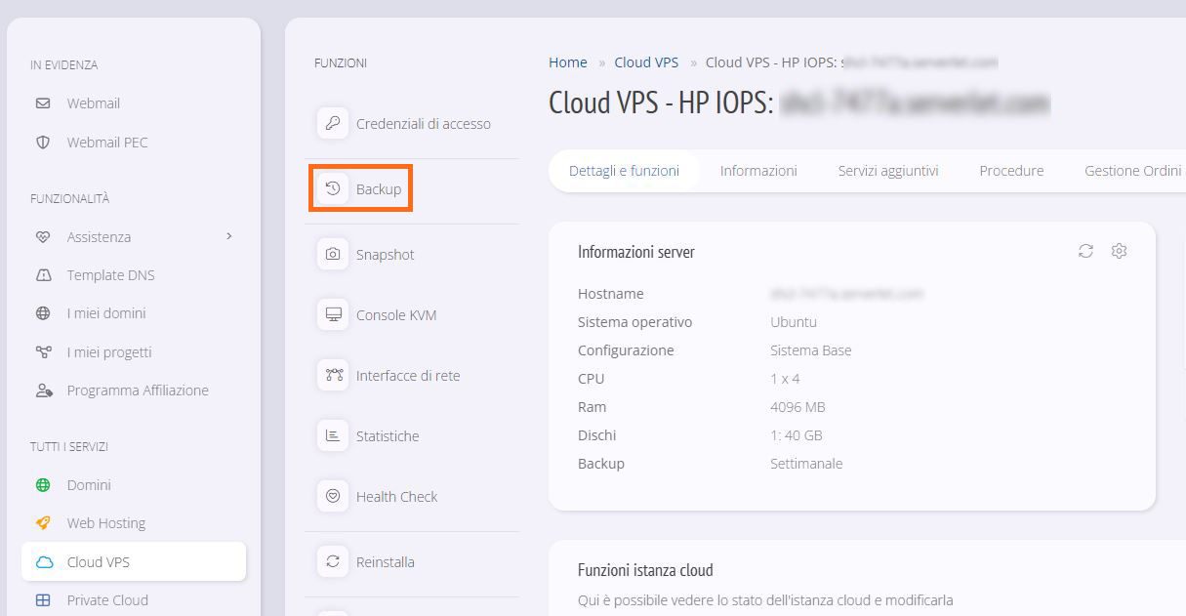This screenshot has width=1186, height=616.
Task: Open the Statistiche label
Action: pyautogui.click(x=388, y=436)
